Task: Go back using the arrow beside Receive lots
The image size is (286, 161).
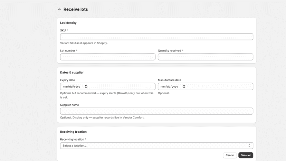Action: (x=60, y=9)
